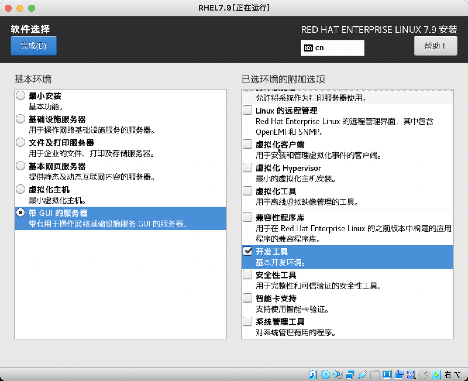Open the 帮助！ help button
The width and height of the screenshot is (468, 381).
[436, 46]
